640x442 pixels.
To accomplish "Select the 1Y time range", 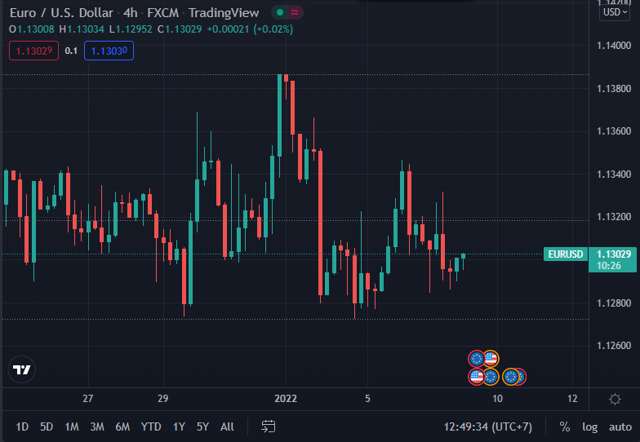I will tap(179, 427).
